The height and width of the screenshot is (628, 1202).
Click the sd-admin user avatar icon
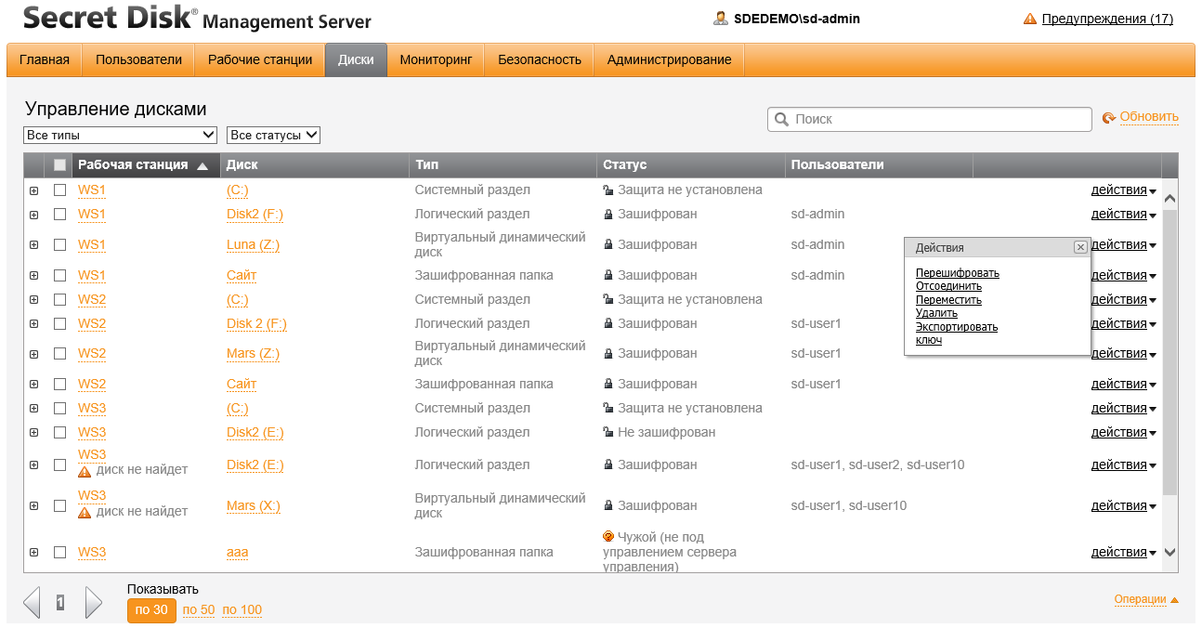coord(720,19)
